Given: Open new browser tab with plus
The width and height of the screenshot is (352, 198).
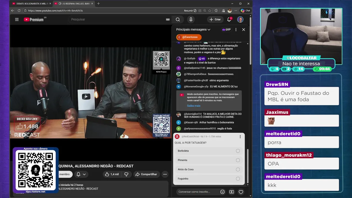Looking at the screenshot, I should pos(98,4).
